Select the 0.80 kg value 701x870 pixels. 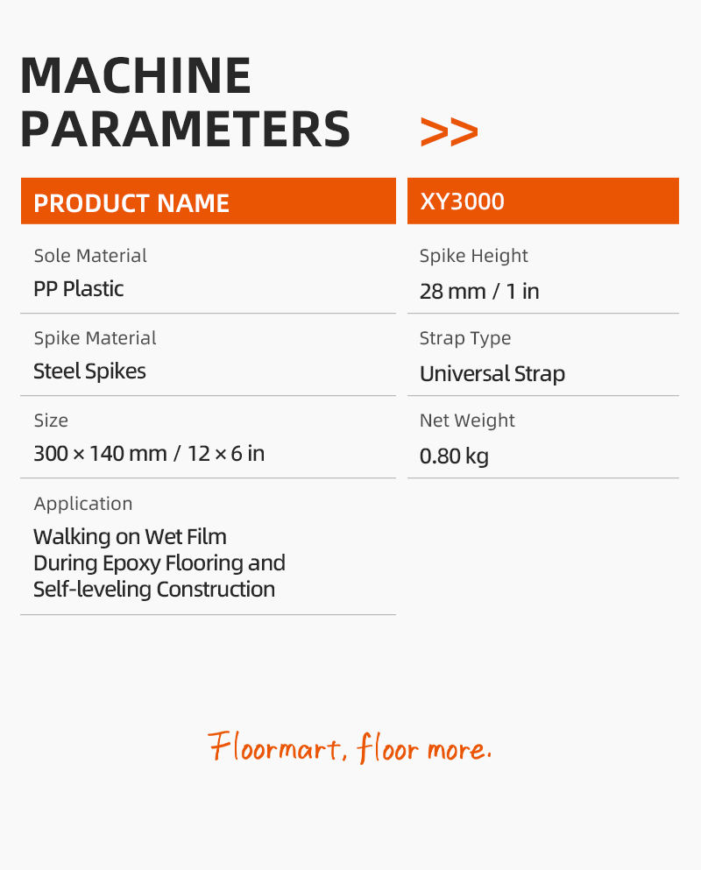pos(454,456)
